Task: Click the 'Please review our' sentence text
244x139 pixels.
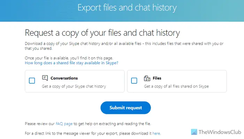Action: click(x=88, y=124)
